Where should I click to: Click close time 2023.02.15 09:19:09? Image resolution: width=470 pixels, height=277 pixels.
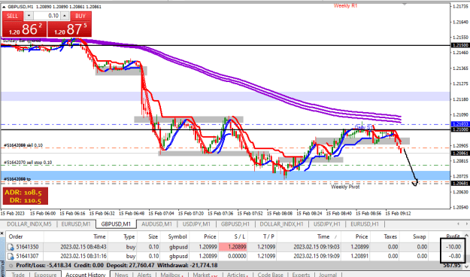coord(317,256)
